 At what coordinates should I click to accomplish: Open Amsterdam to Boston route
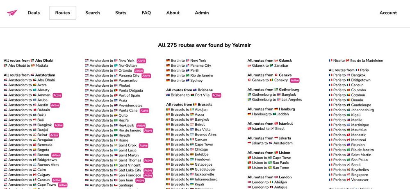(x=26, y=155)
